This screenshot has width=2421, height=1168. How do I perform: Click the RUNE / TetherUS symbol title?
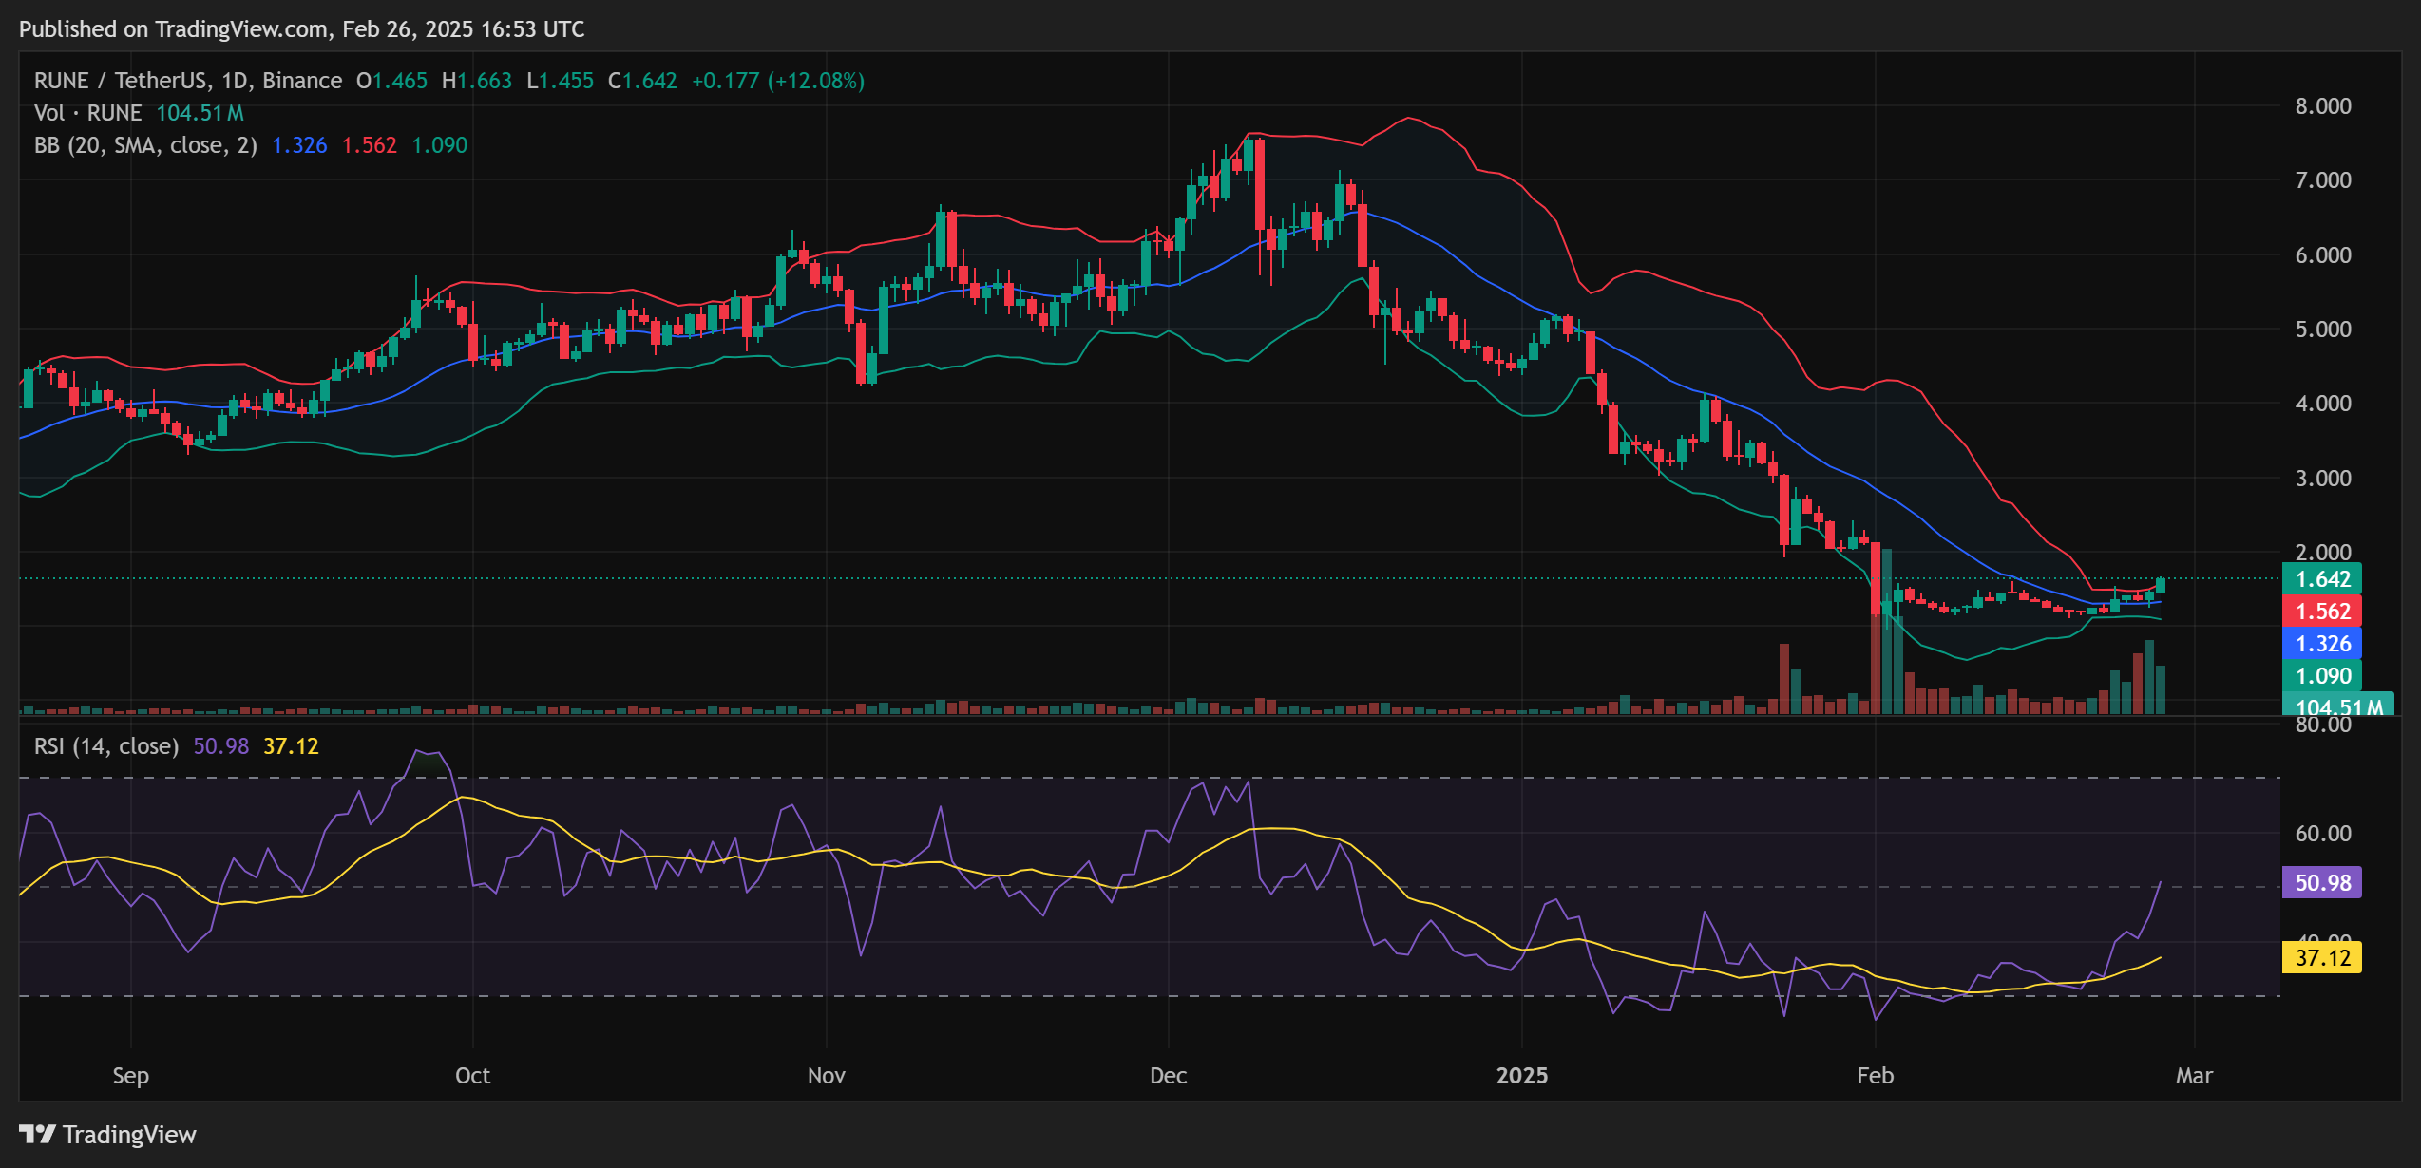click(188, 81)
